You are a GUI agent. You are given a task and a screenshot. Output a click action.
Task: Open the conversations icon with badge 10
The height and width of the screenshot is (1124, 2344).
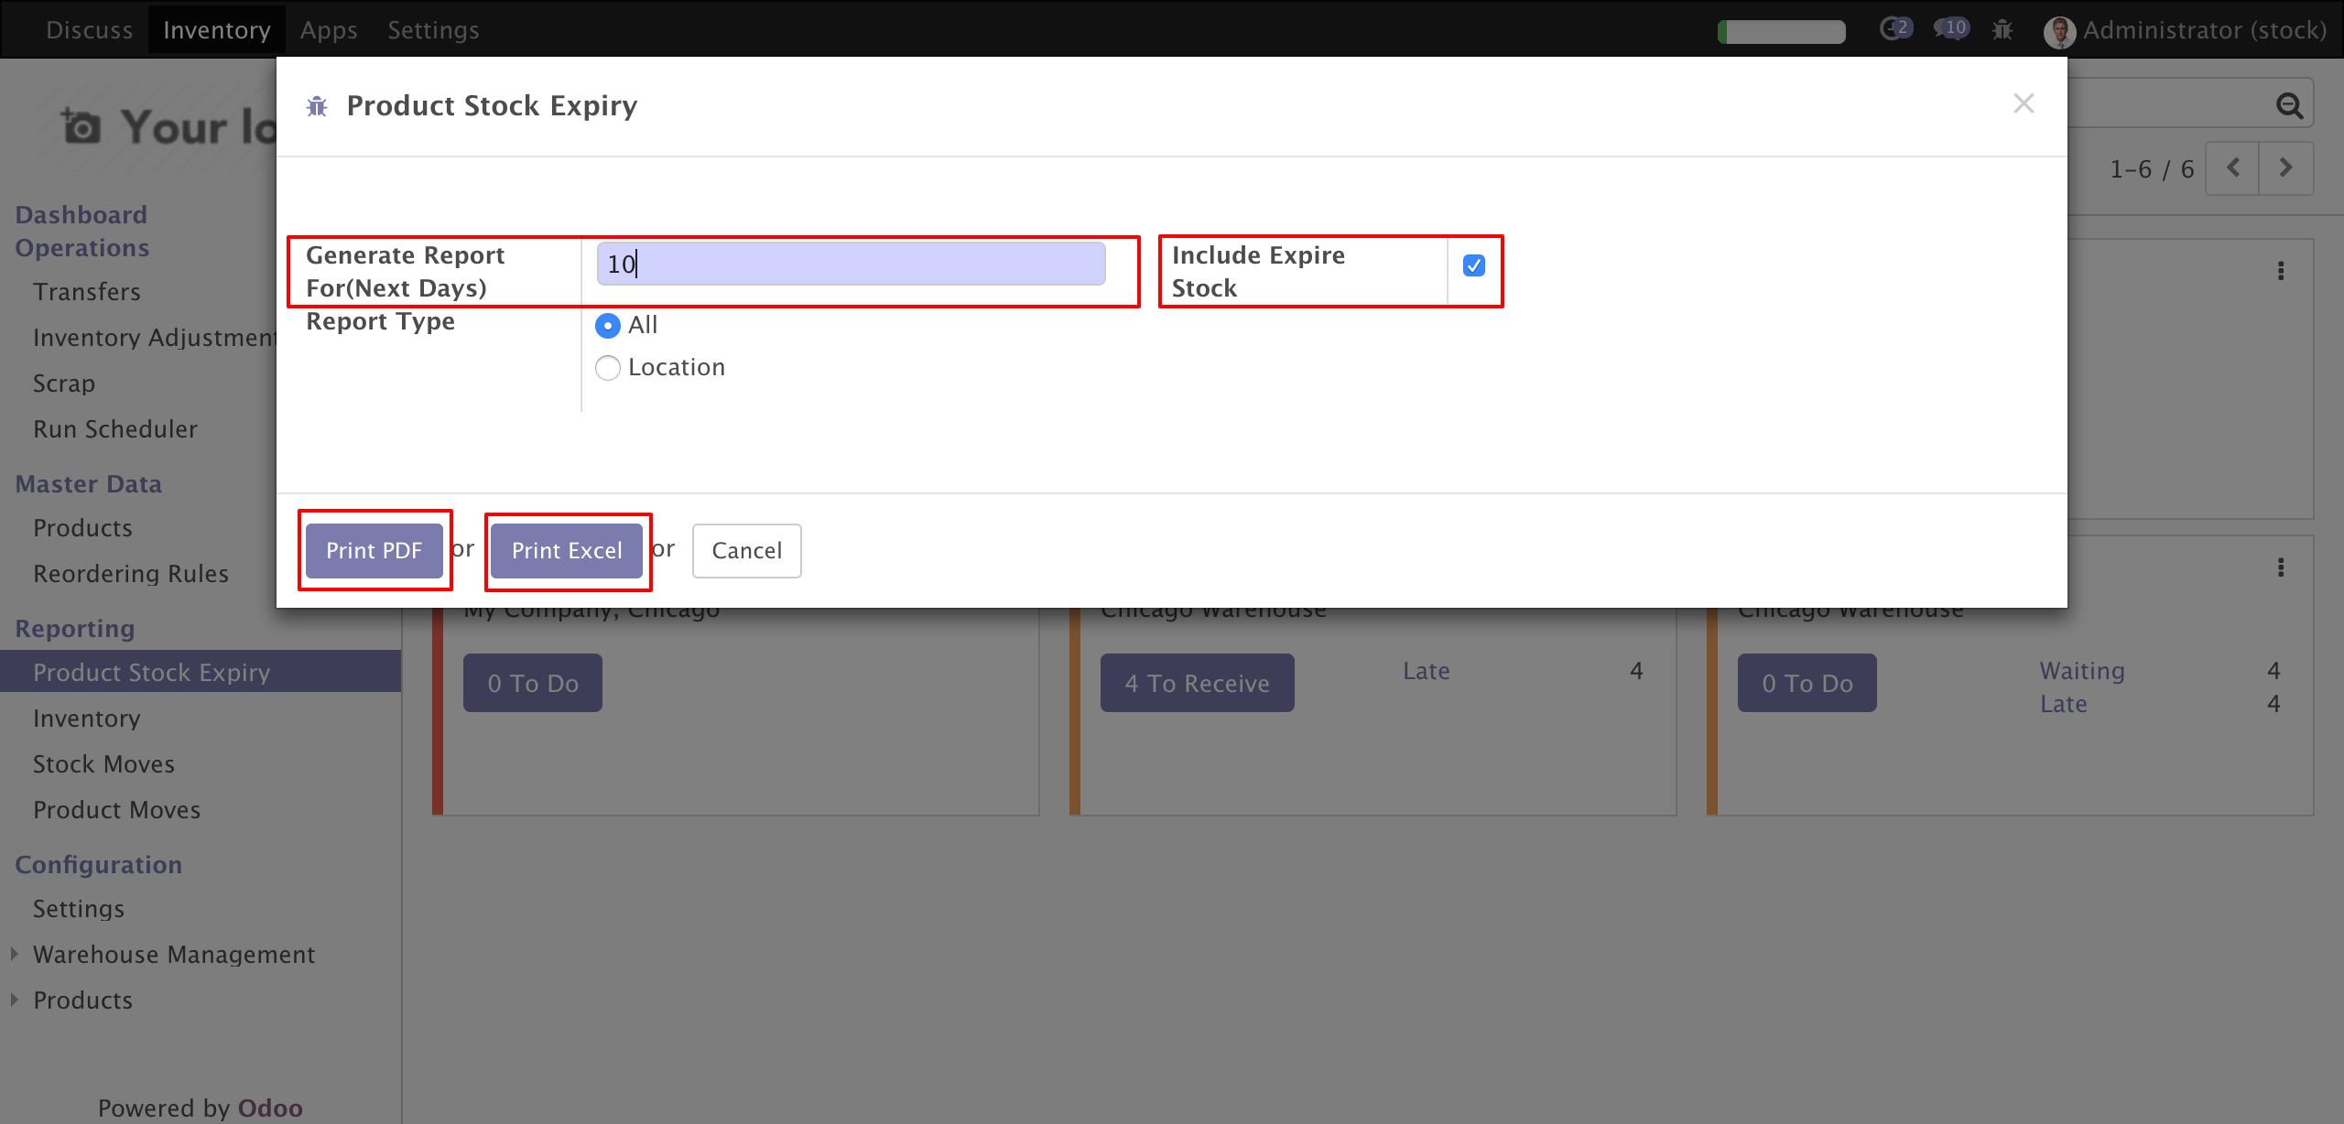point(1950,29)
